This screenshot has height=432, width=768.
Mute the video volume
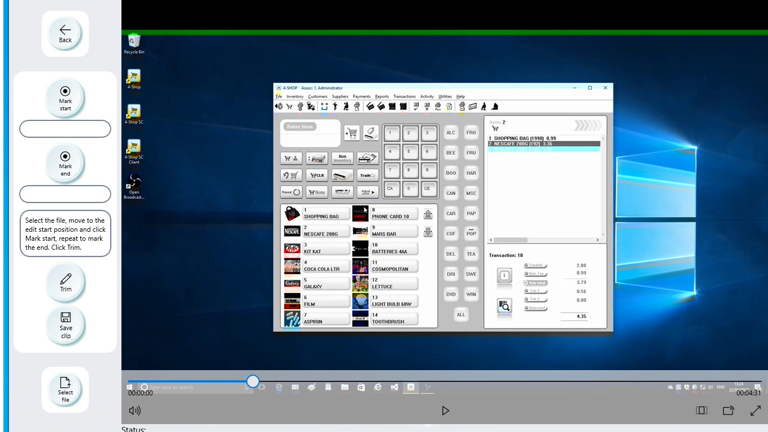tap(135, 411)
